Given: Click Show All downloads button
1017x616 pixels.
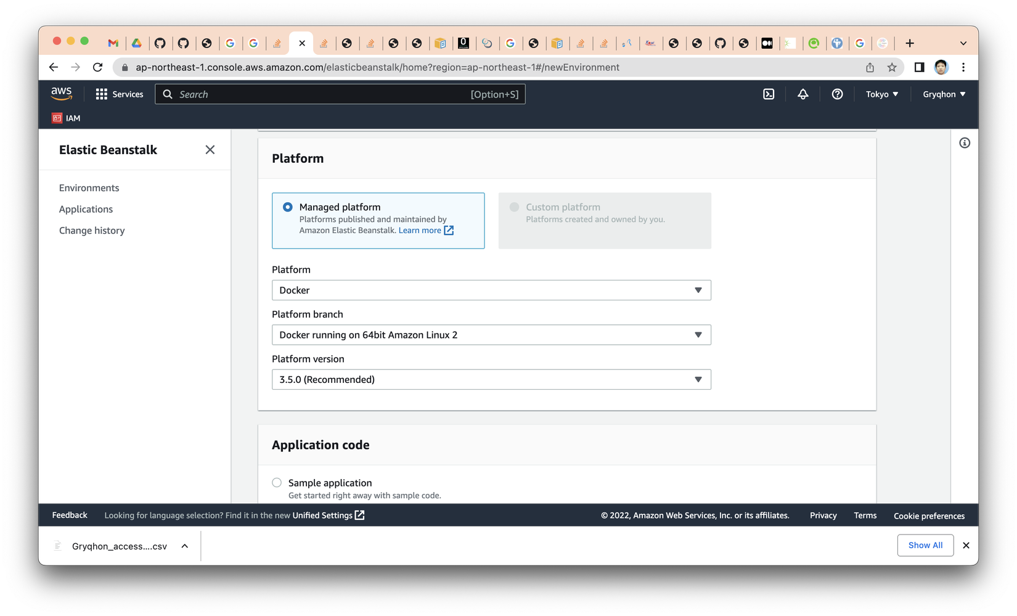Looking at the screenshot, I should click(925, 545).
